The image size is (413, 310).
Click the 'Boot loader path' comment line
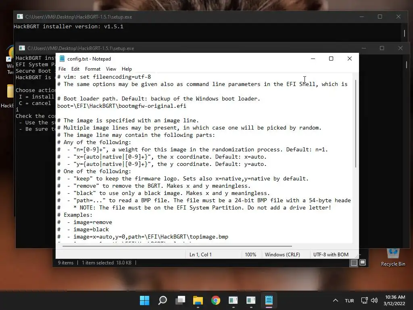pos(159,98)
